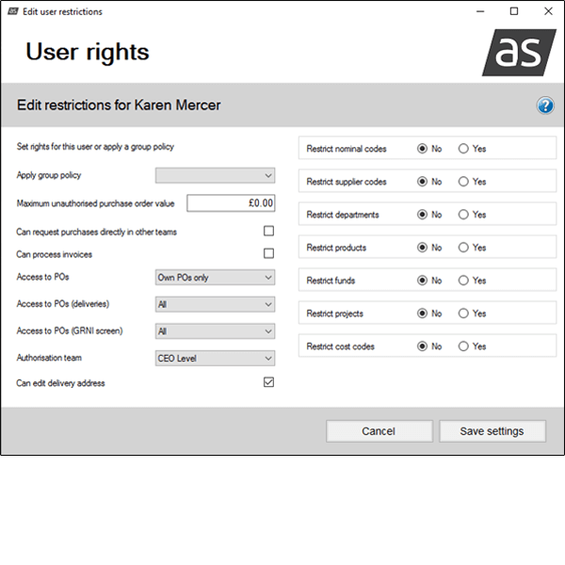This screenshot has height=565, width=565.
Task: Click the maximum unauthorised purchase order value field
Action: [231, 203]
